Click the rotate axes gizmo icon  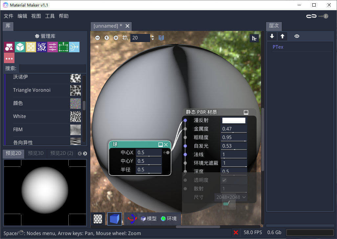tap(132, 219)
